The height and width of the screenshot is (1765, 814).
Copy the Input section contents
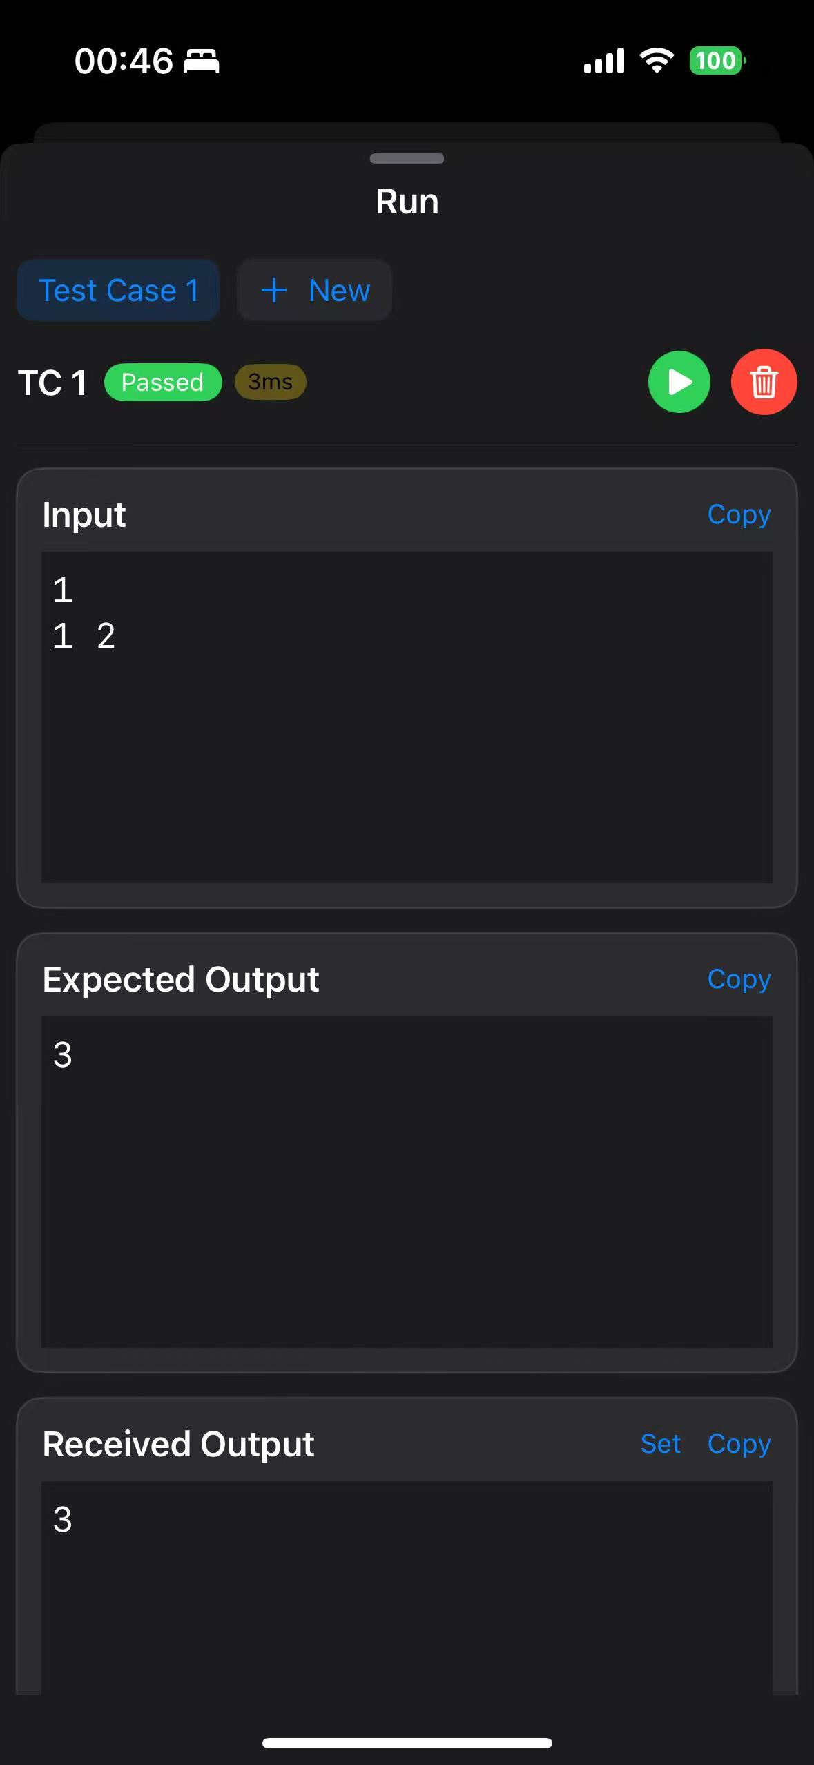[739, 514]
